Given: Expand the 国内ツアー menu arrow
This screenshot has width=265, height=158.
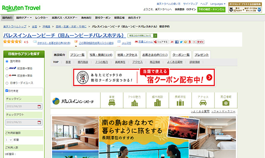Looking at the screenshot, I should 31,18.
